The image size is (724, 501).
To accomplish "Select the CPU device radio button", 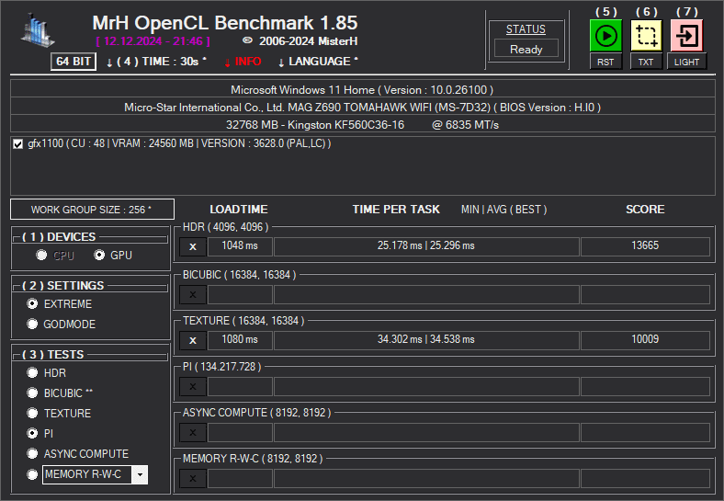I will pos(41,256).
